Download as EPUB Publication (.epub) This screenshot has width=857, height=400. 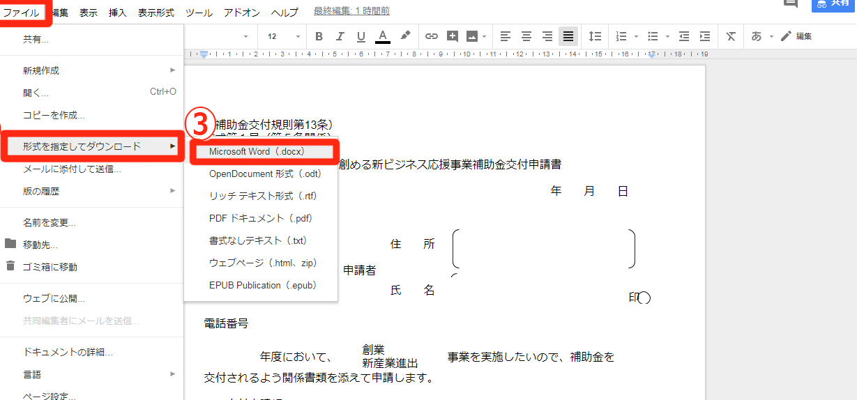261,285
